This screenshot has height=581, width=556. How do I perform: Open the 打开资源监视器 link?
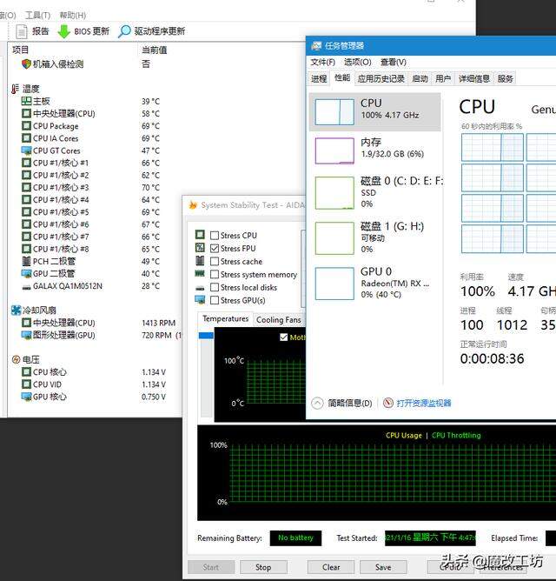pos(423,404)
